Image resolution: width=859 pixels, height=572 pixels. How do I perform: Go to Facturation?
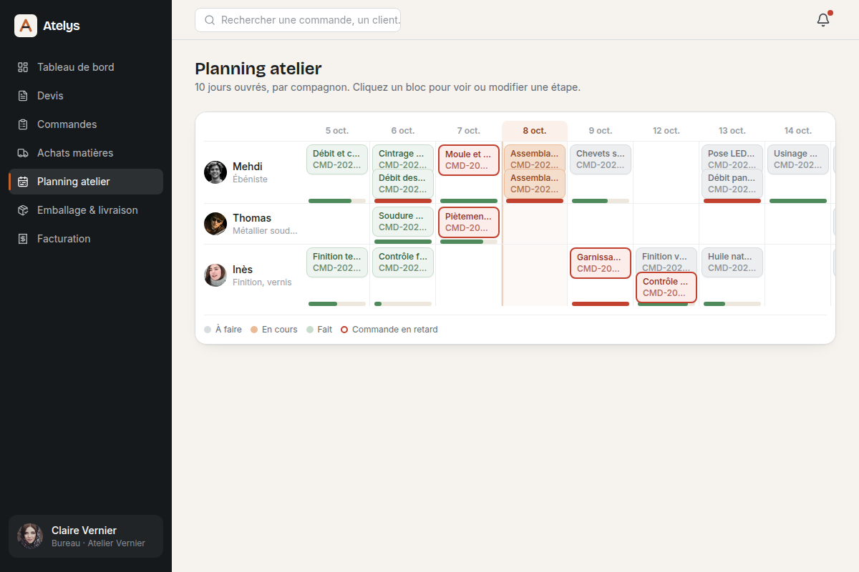86,239
